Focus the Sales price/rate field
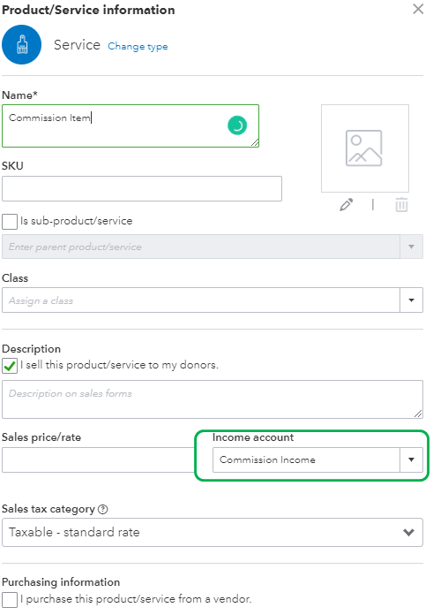Image resolution: width=433 pixels, height=615 pixels. (x=98, y=459)
